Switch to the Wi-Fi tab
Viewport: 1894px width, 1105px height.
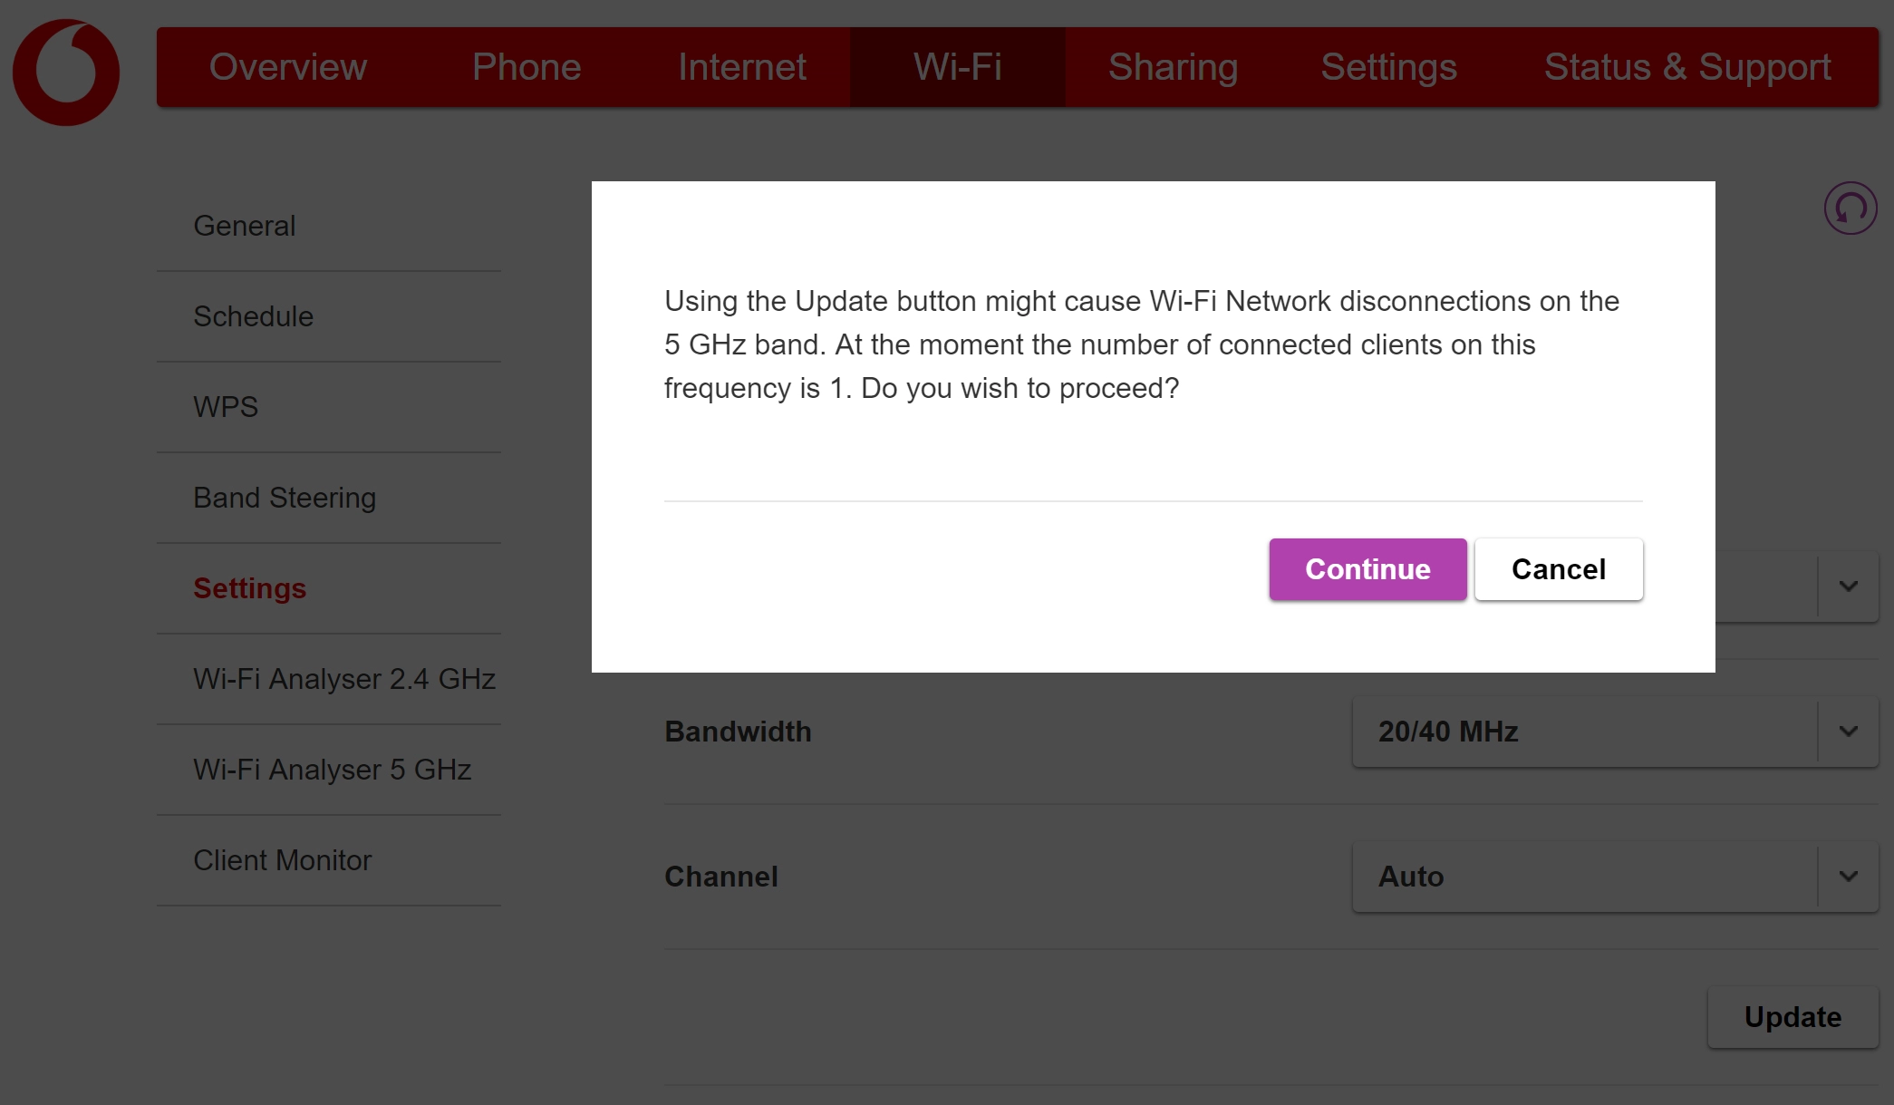tap(956, 66)
